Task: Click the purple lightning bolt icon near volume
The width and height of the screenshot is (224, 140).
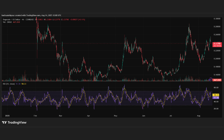Action: click(211, 79)
